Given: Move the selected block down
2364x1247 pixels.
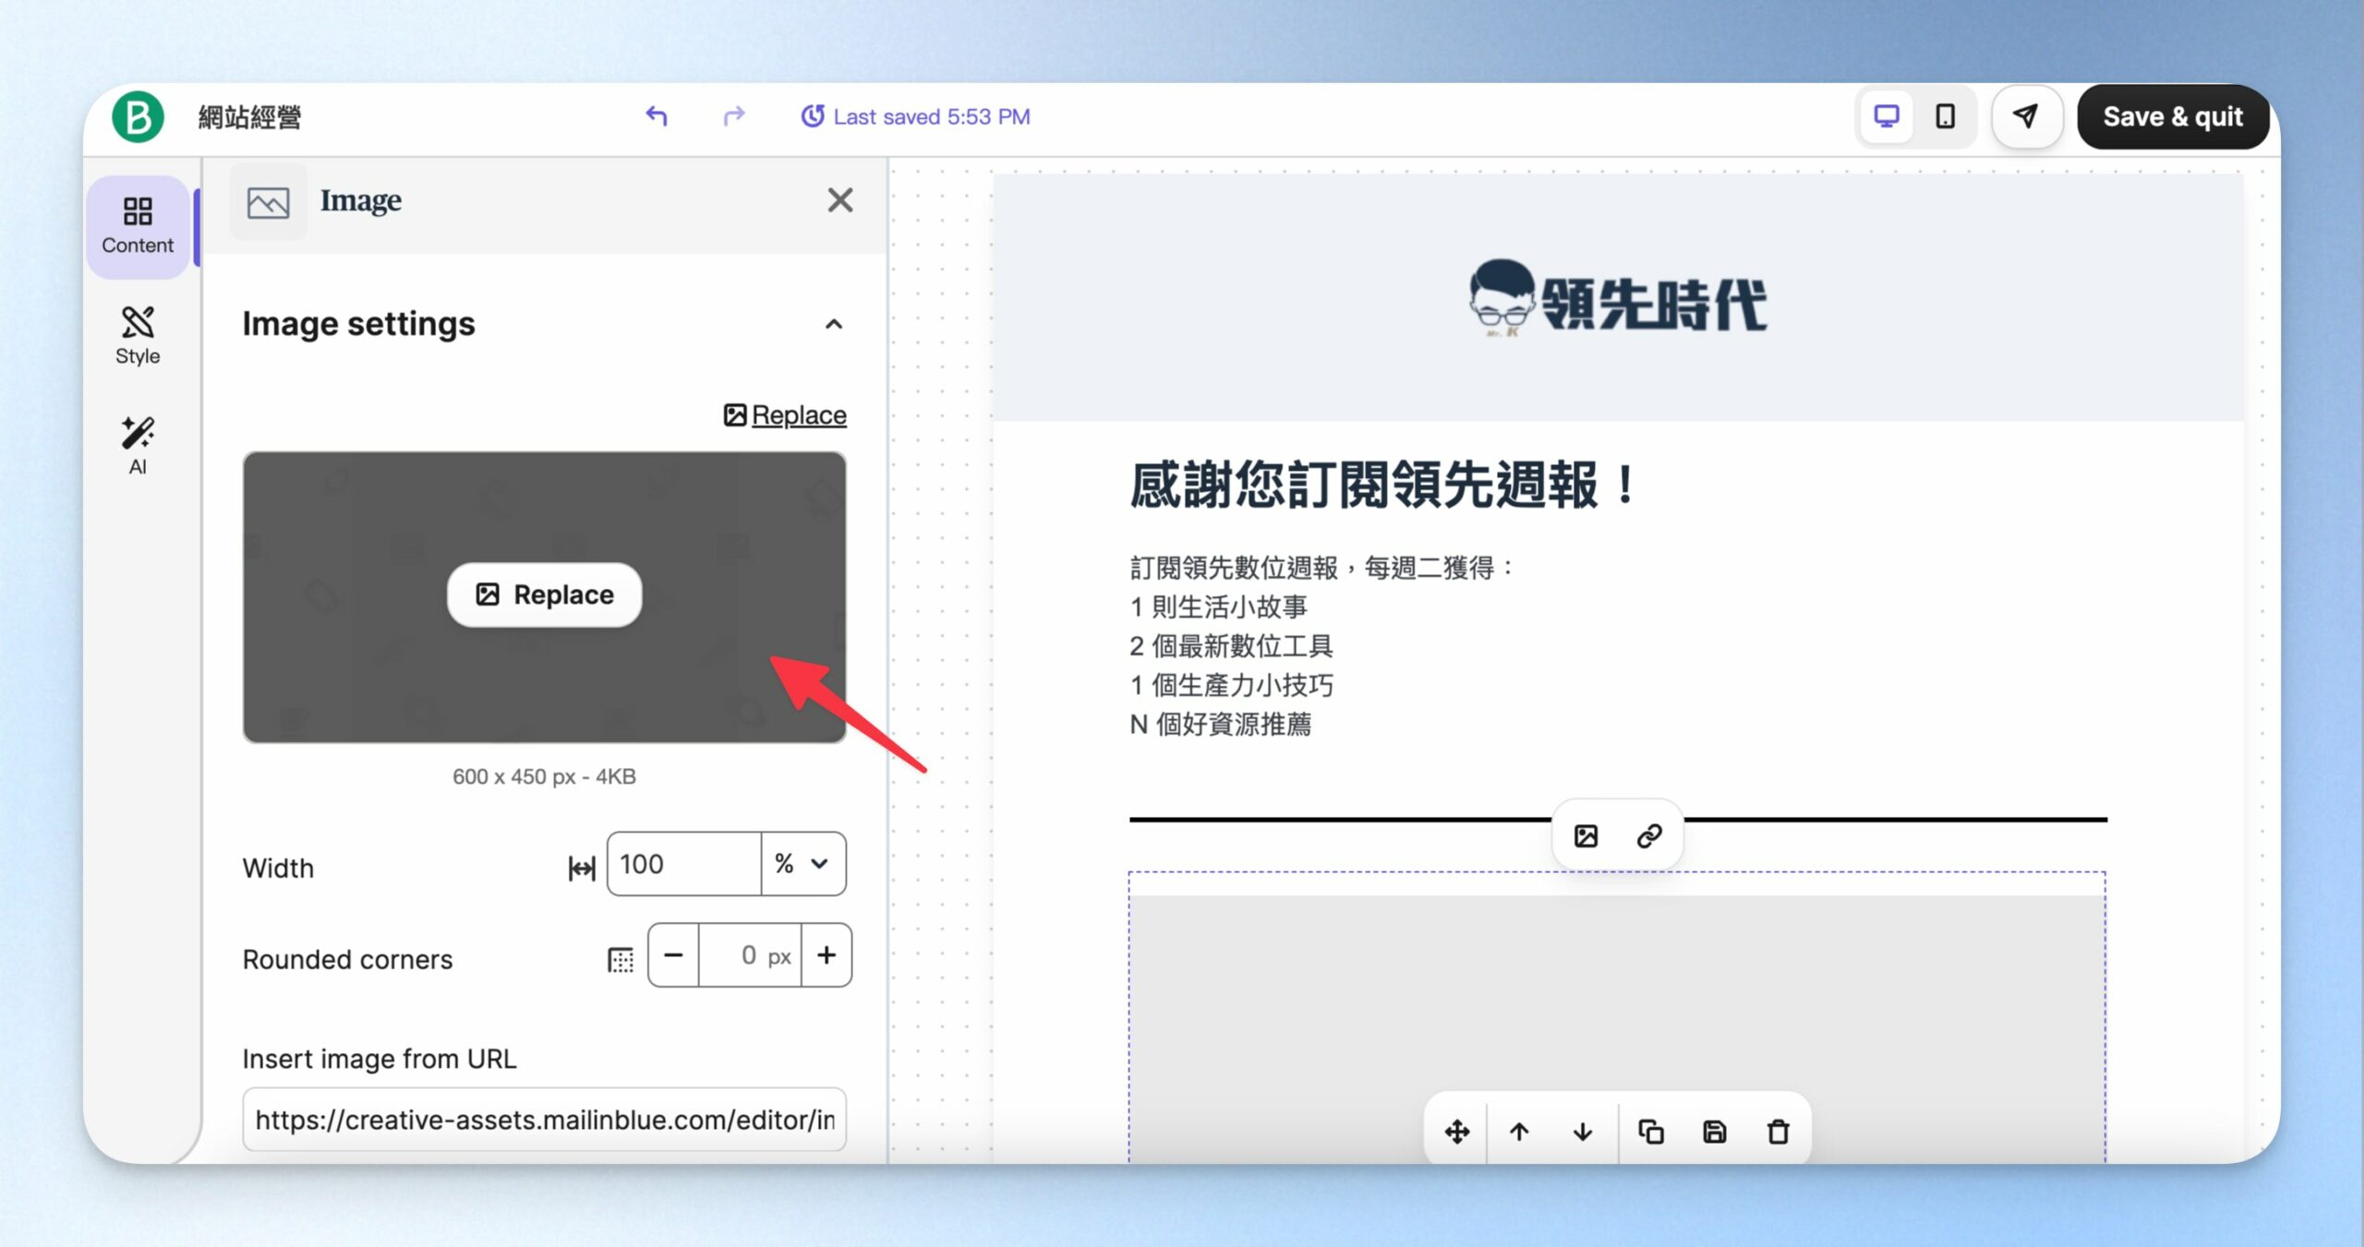Looking at the screenshot, I should [1583, 1132].
